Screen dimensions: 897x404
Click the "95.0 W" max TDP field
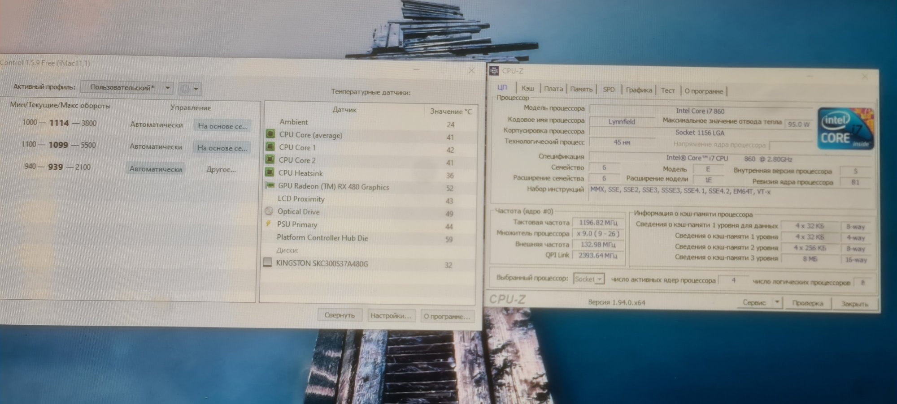(x=799, y=124)
